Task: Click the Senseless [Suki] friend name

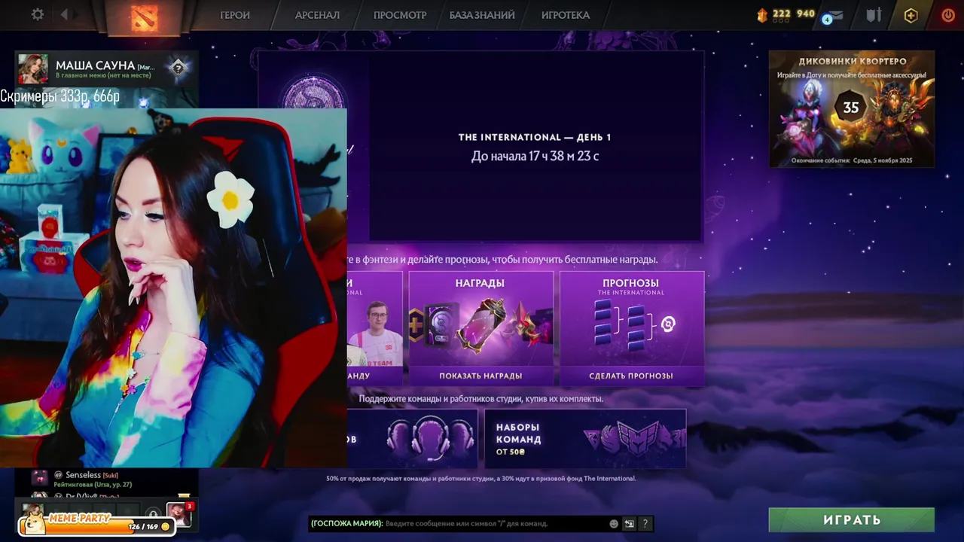Action: tap(92, 475)
